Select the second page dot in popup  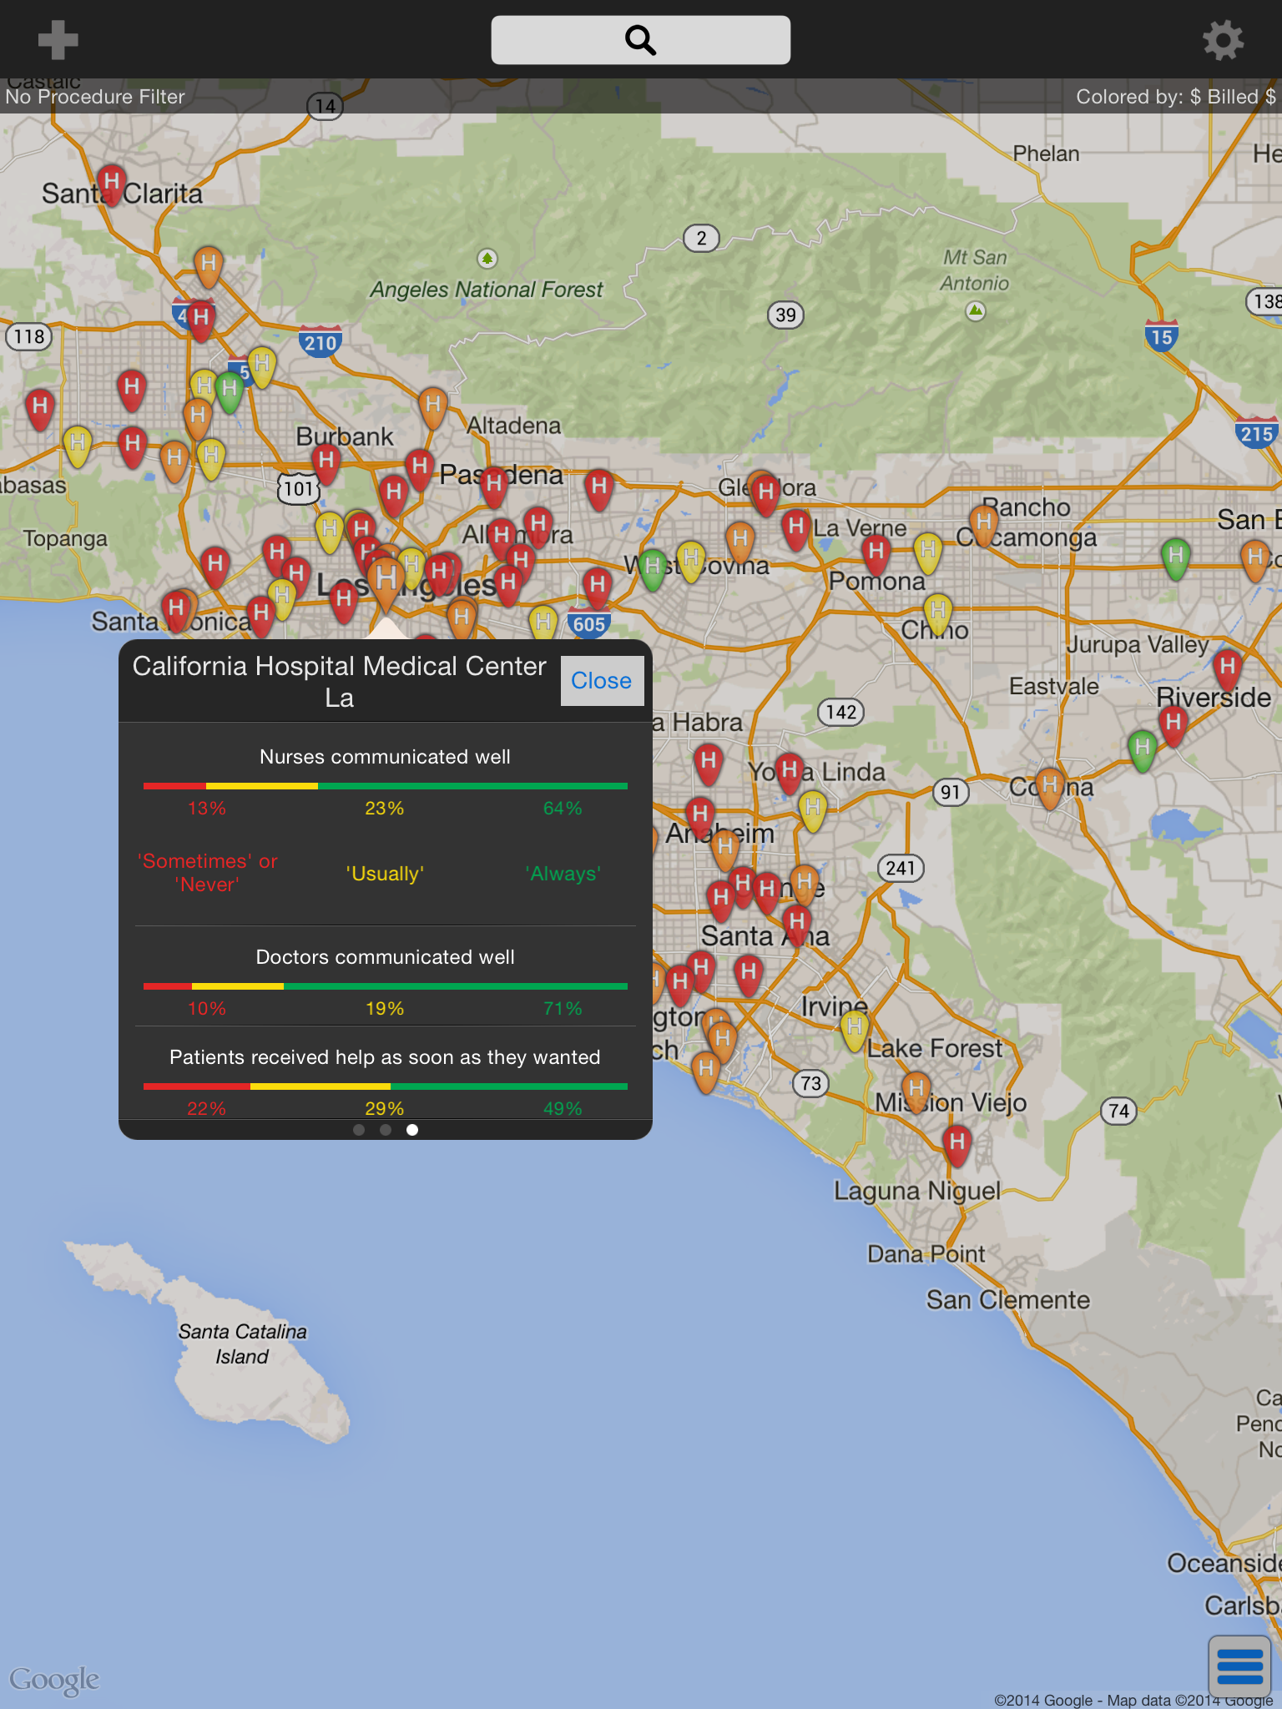point(386,1130)
